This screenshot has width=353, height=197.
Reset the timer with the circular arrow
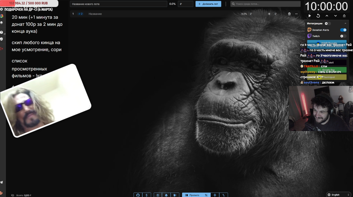click(x=318, y=16)
